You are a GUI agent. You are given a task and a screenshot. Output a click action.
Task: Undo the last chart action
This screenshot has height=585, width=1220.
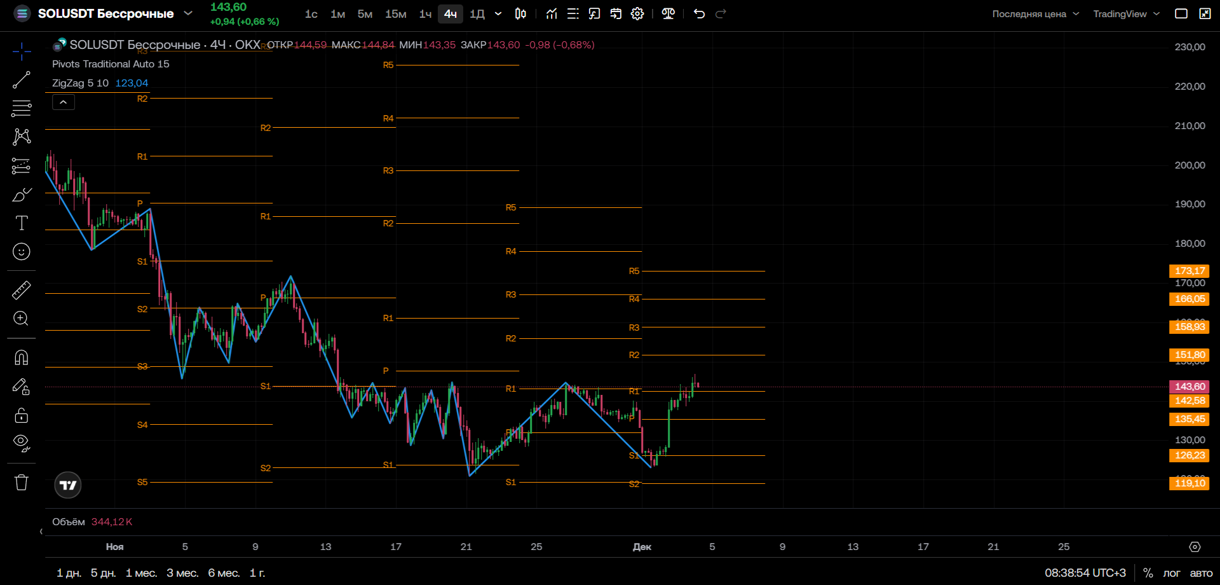pos(700,14)
